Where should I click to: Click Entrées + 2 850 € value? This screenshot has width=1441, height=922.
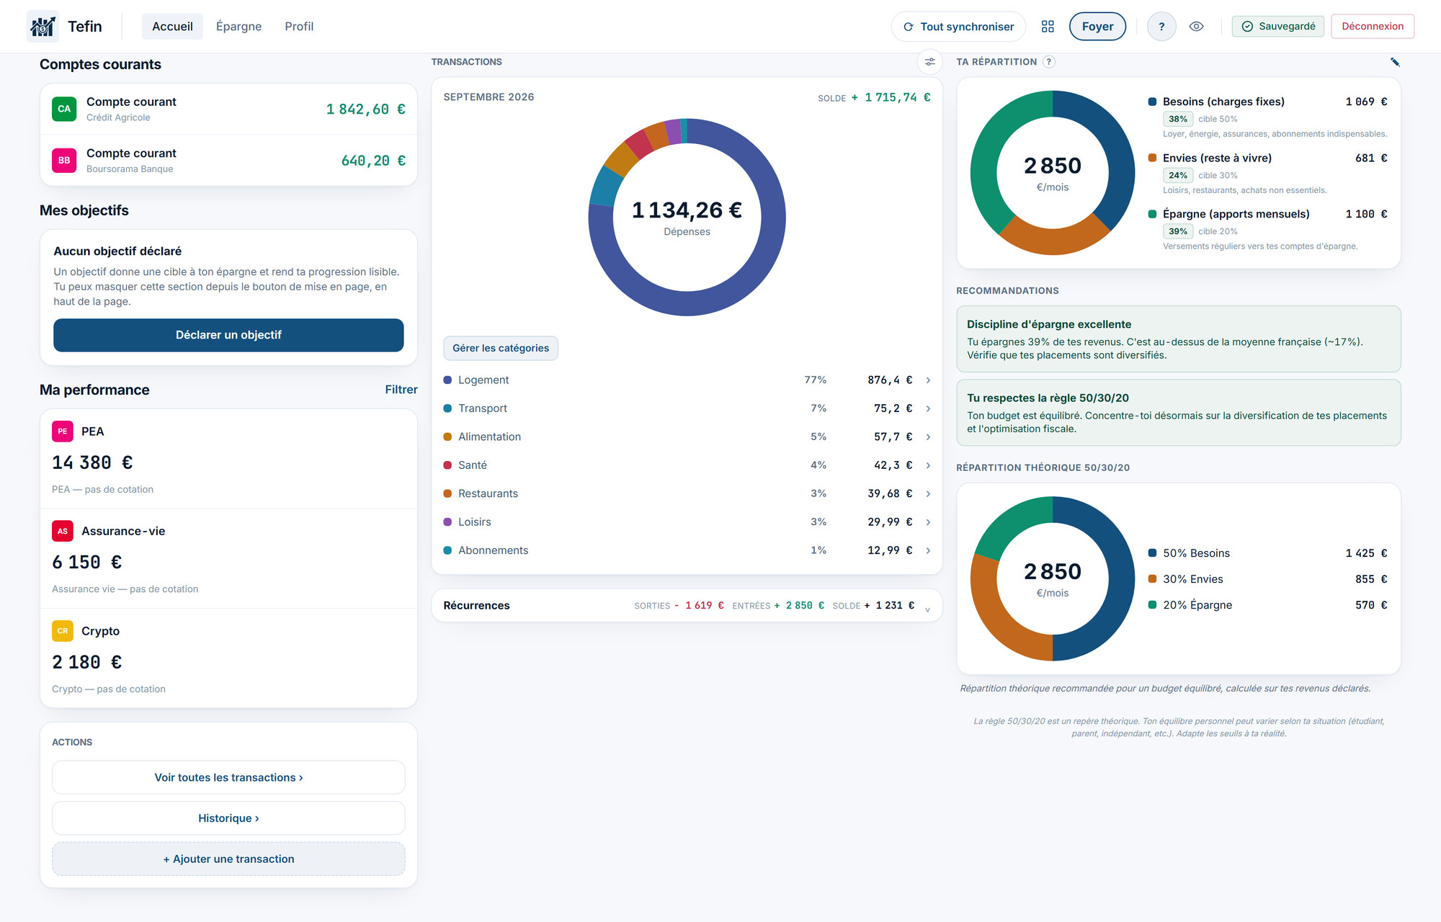point(799,606)
